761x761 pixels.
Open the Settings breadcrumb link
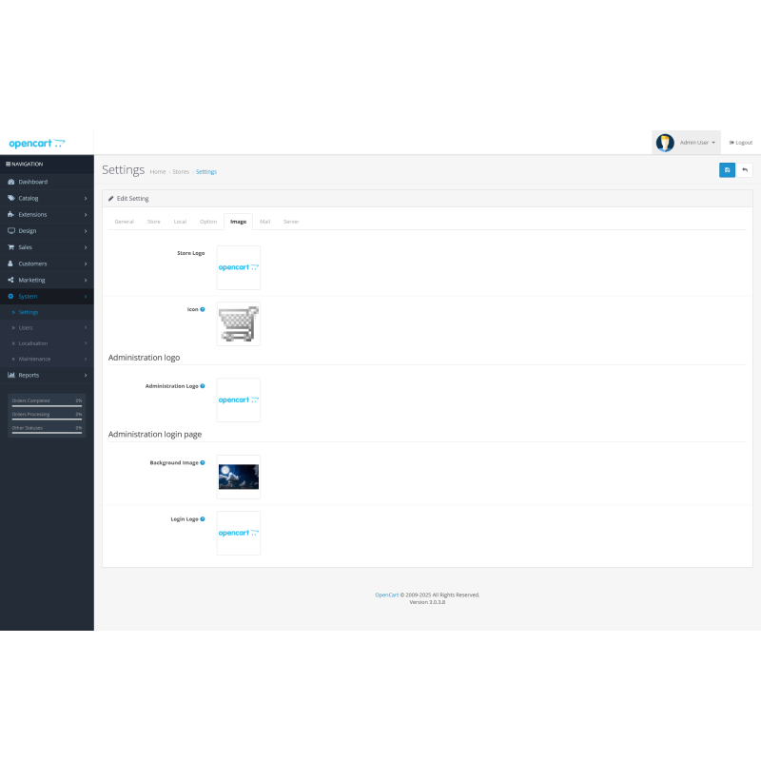coord(206,172)
